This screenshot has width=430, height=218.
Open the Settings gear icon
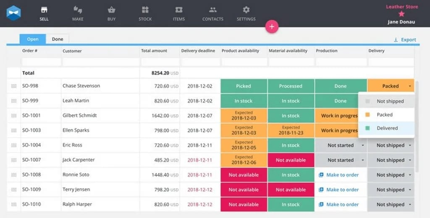click(x=246, y=10)
